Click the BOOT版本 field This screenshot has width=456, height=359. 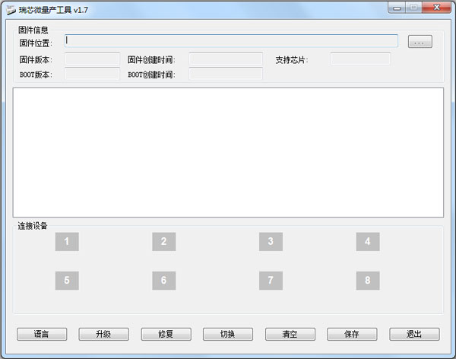coord(92,74)
